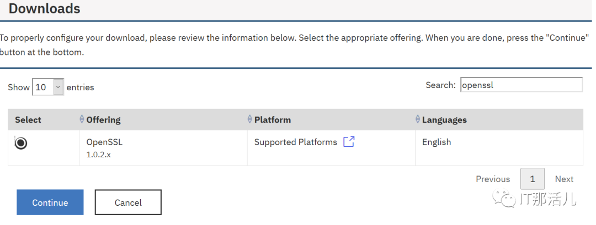Image resolution: width=596 pixels, height=225 pixels.
Task: Click the sort arrows beside Platform
Action: click(x=251, y=119)
